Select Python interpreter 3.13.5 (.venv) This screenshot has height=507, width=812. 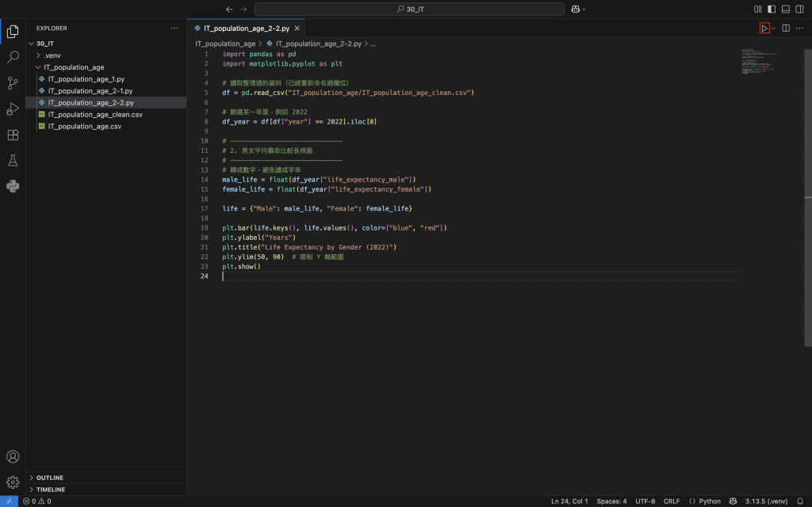pyautogui.click(x=767, y=501)
